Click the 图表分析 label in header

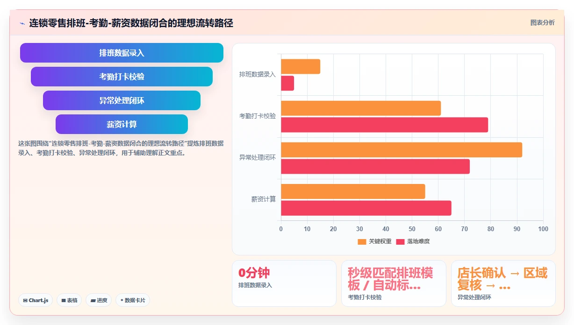542,22
